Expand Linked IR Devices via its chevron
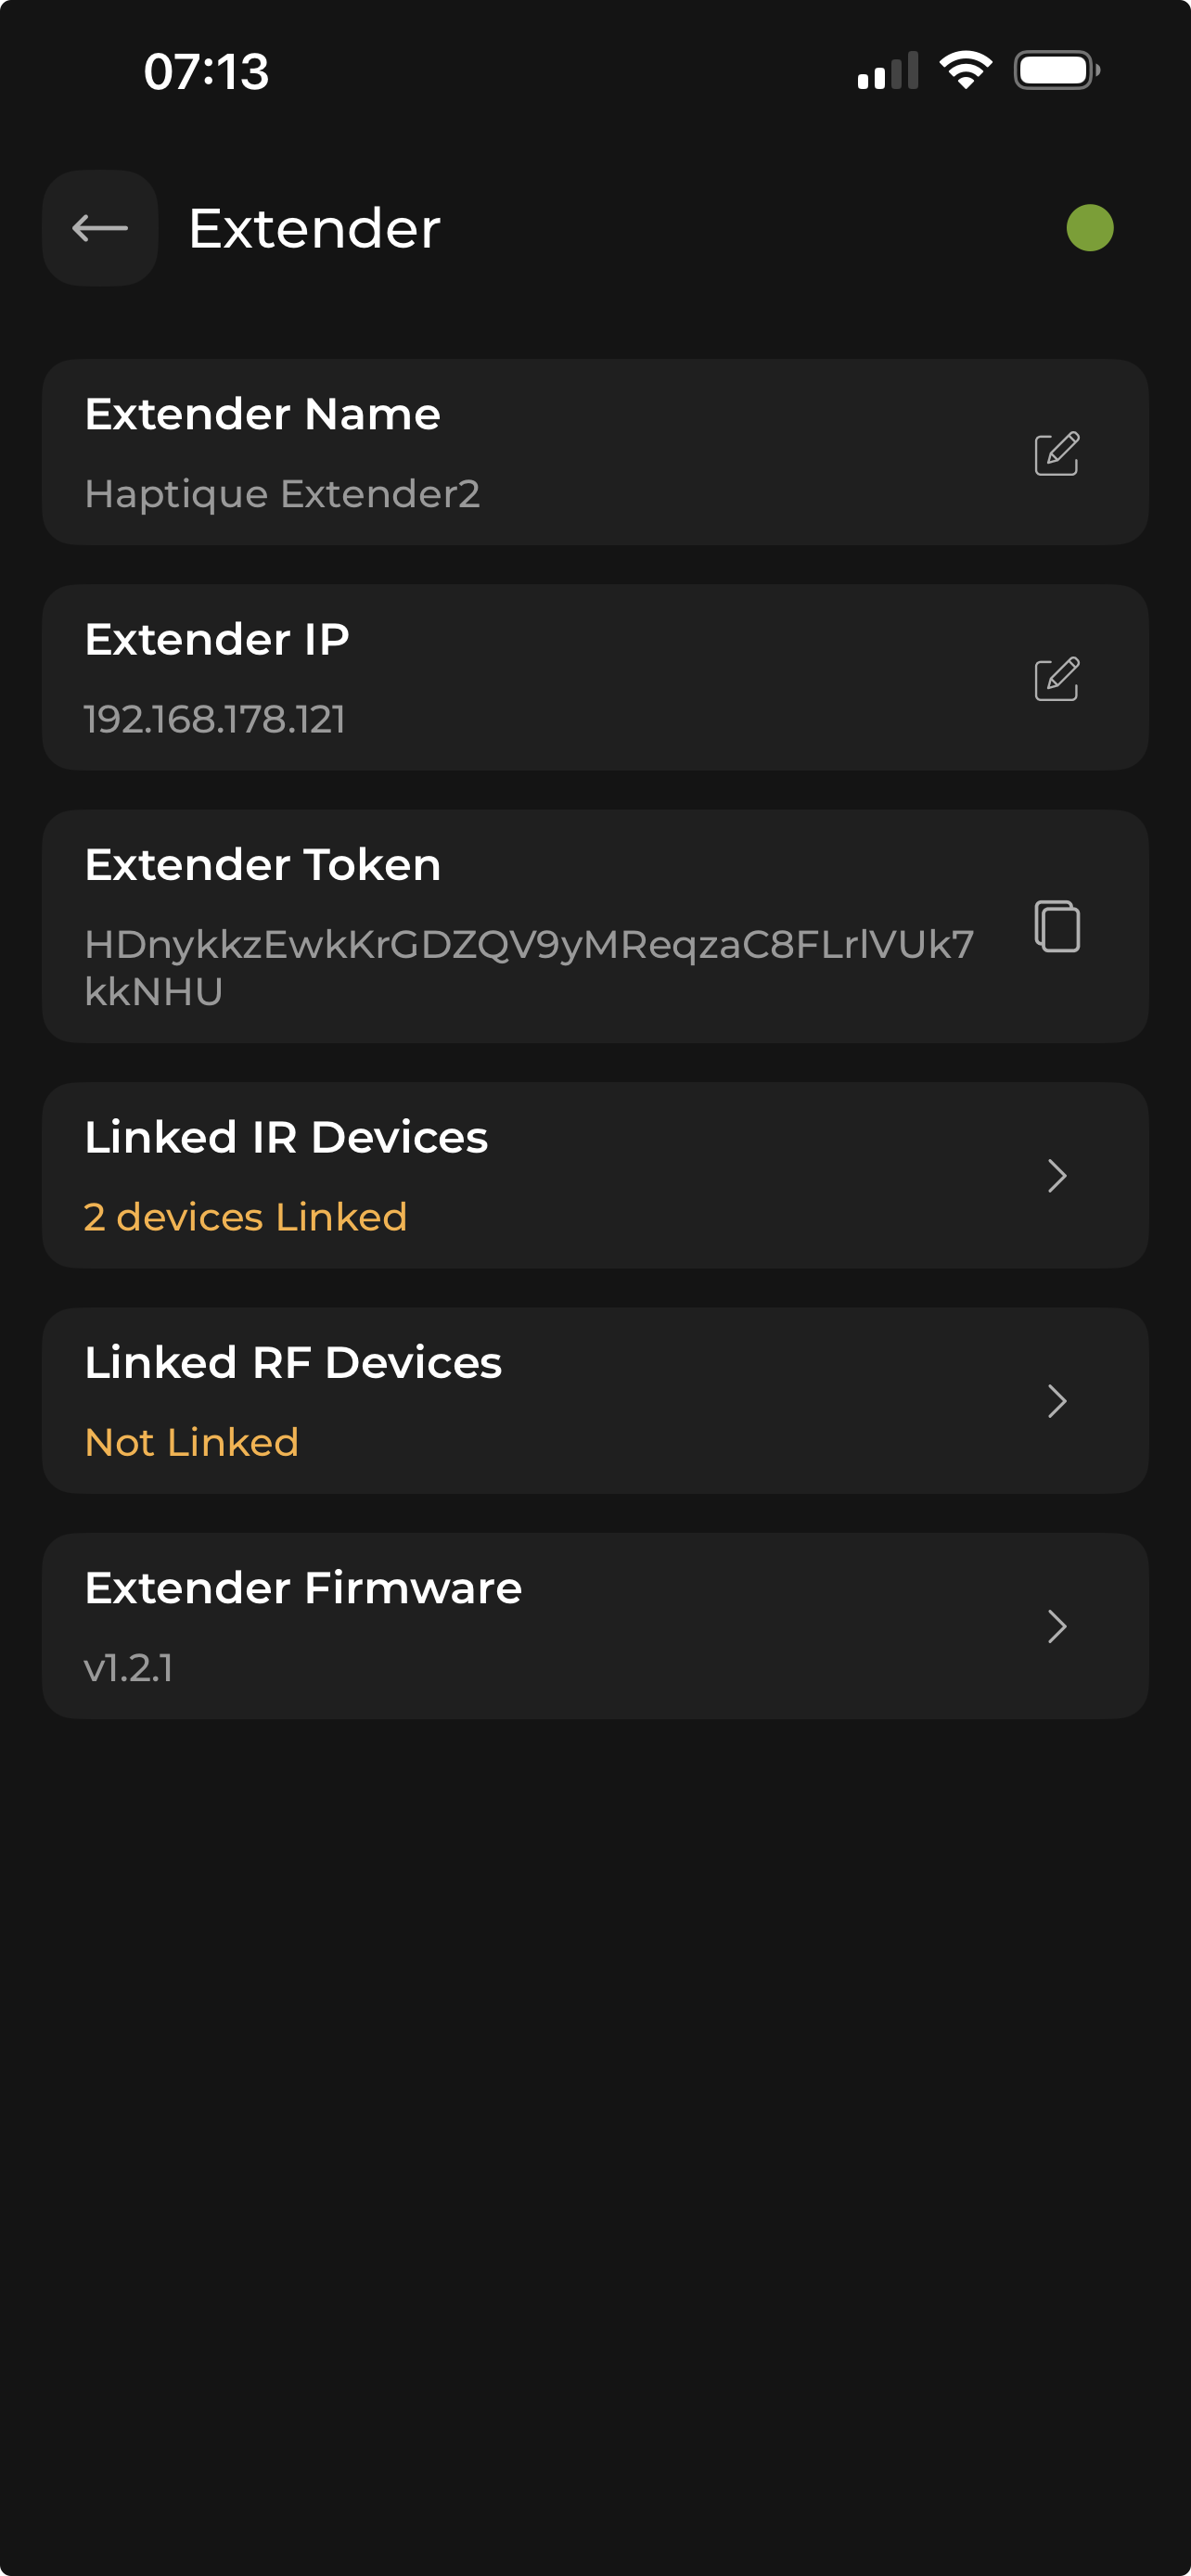This screenshot has width=1191, height=2576. (x=1056, y=1176)
